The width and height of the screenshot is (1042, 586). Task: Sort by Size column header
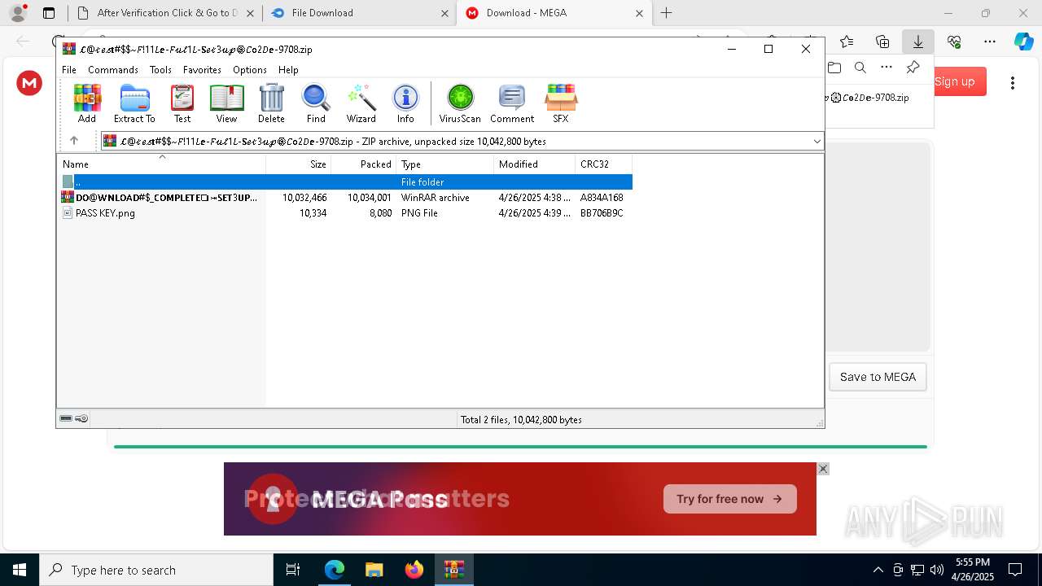299,164
